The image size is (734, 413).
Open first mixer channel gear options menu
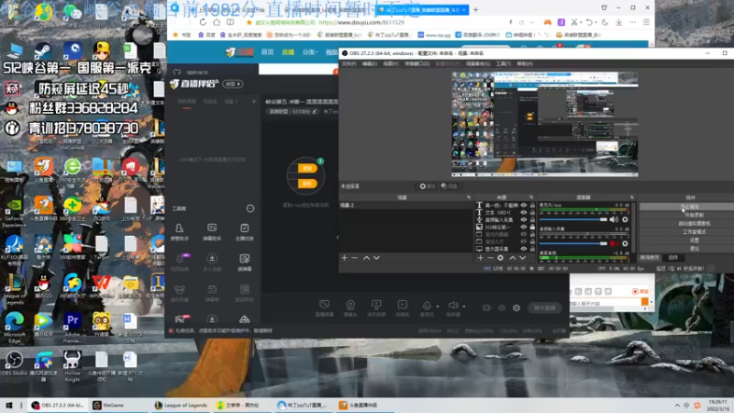[x=625, y=219]
